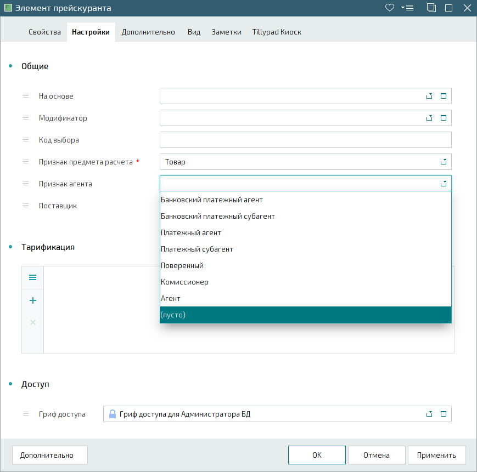Close the Элемент прейскуранта window
Image resolution: width=477 pixels, height=472 pixels.
pos(467,8)
